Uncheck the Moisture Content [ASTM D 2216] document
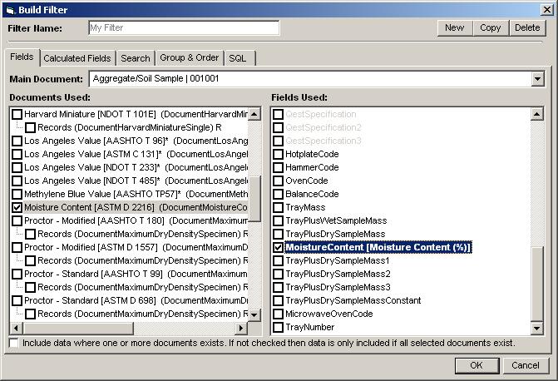 click(x=17, y=207)
